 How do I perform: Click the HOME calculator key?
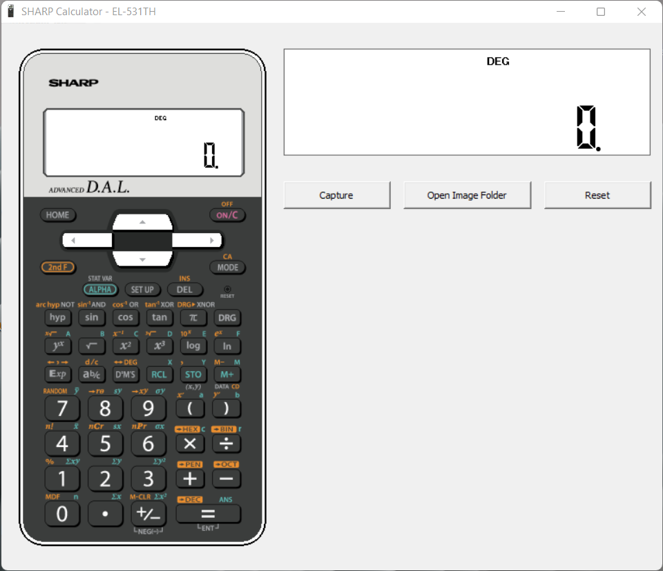[58, 215]
